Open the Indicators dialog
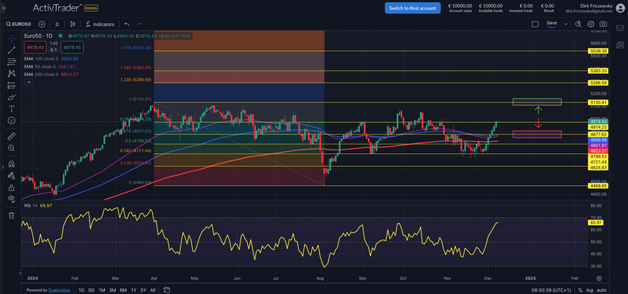Viewport: 628px width, 294px height. point(99,24)
